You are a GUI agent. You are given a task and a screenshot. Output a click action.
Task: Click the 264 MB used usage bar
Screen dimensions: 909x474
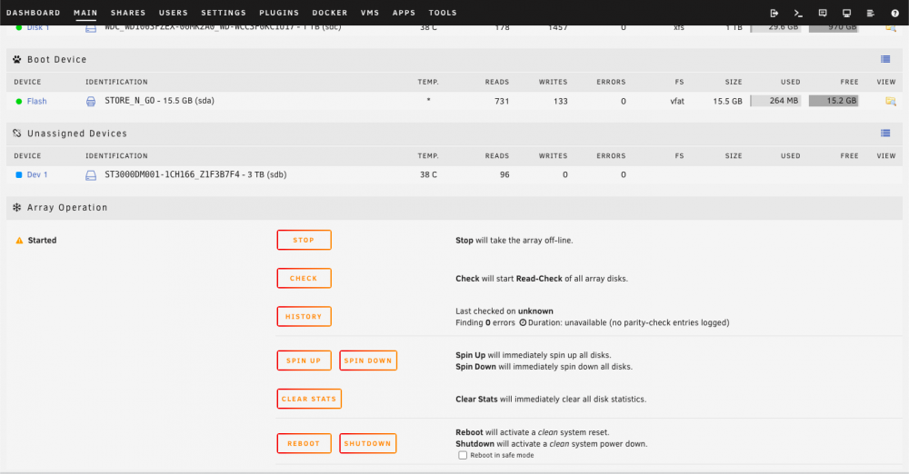click(775, 101)
